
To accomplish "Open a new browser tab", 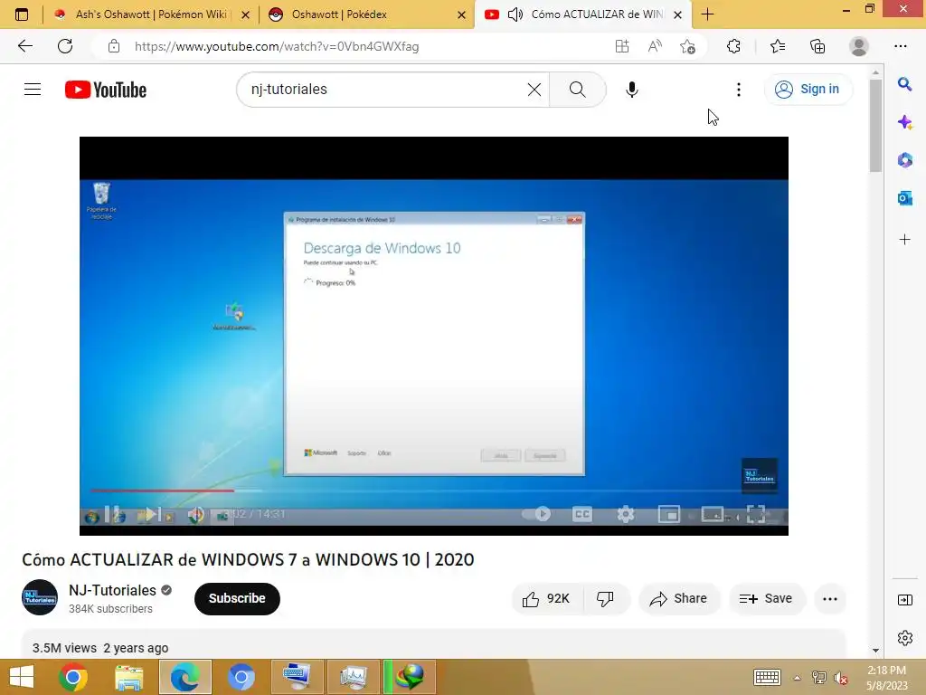I will click(707, 14).
